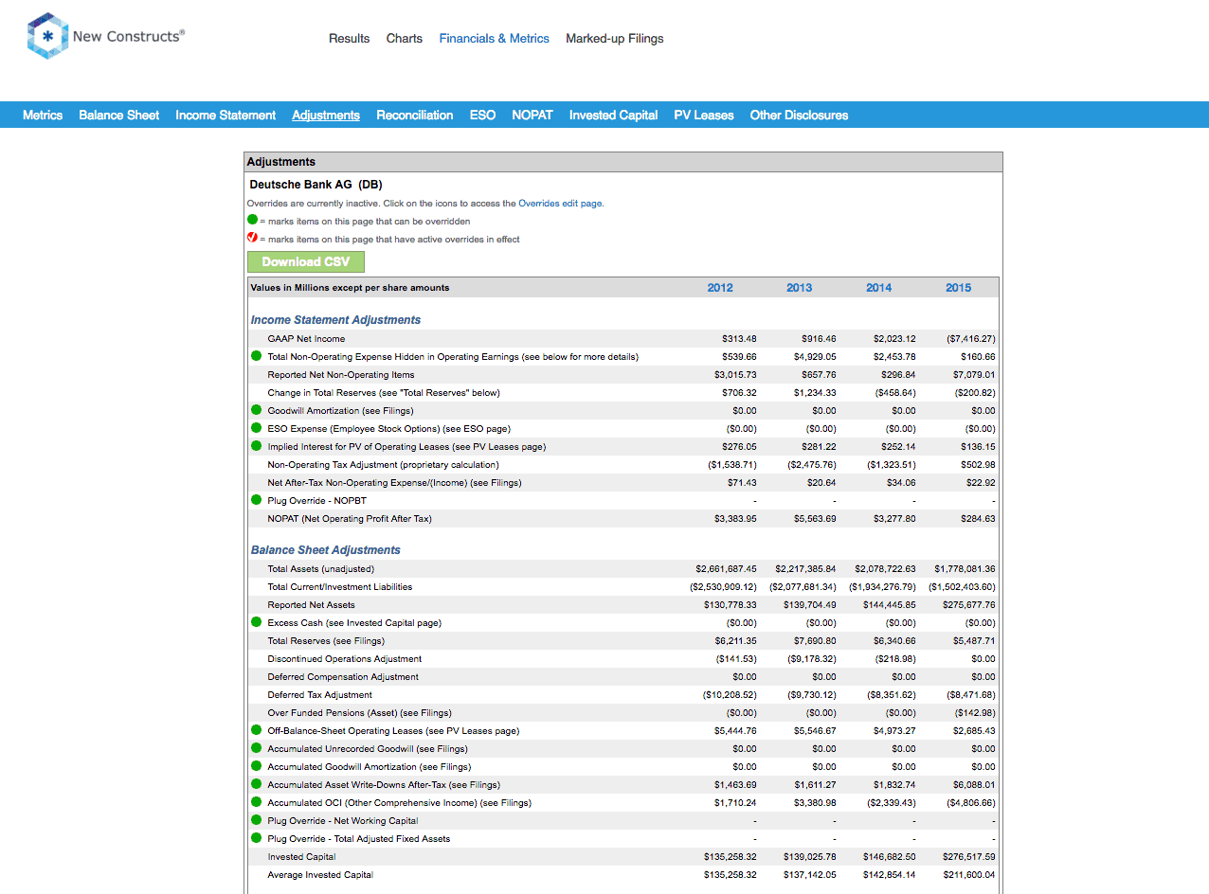This screenshot has width=1209, height=894.
Task: Click the 2012 column header
Action: point(720,287)
